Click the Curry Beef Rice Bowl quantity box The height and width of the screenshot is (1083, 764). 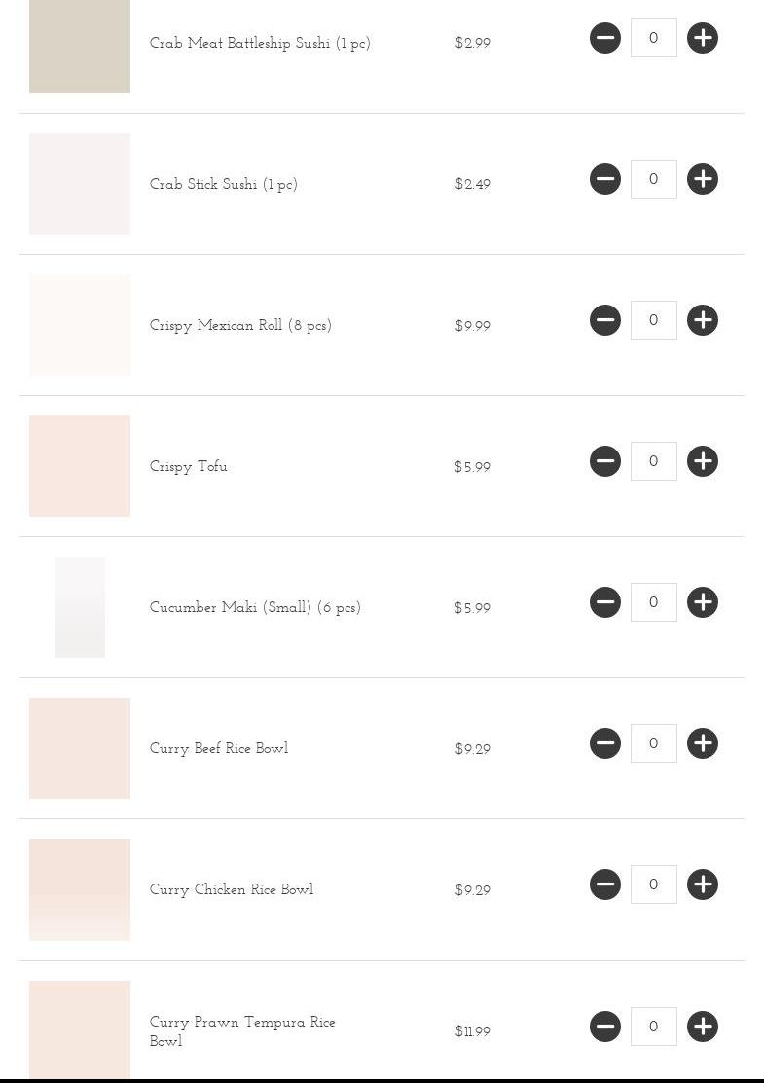[654, 743]
